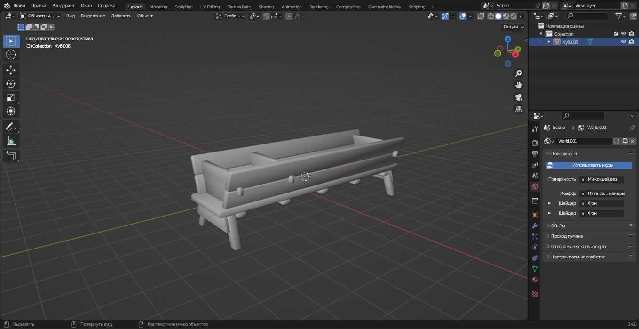Switch to rendered viewport shading
The width and height of the screenshot is (639, 329).
pyautogui.click(x=513, y=16)
